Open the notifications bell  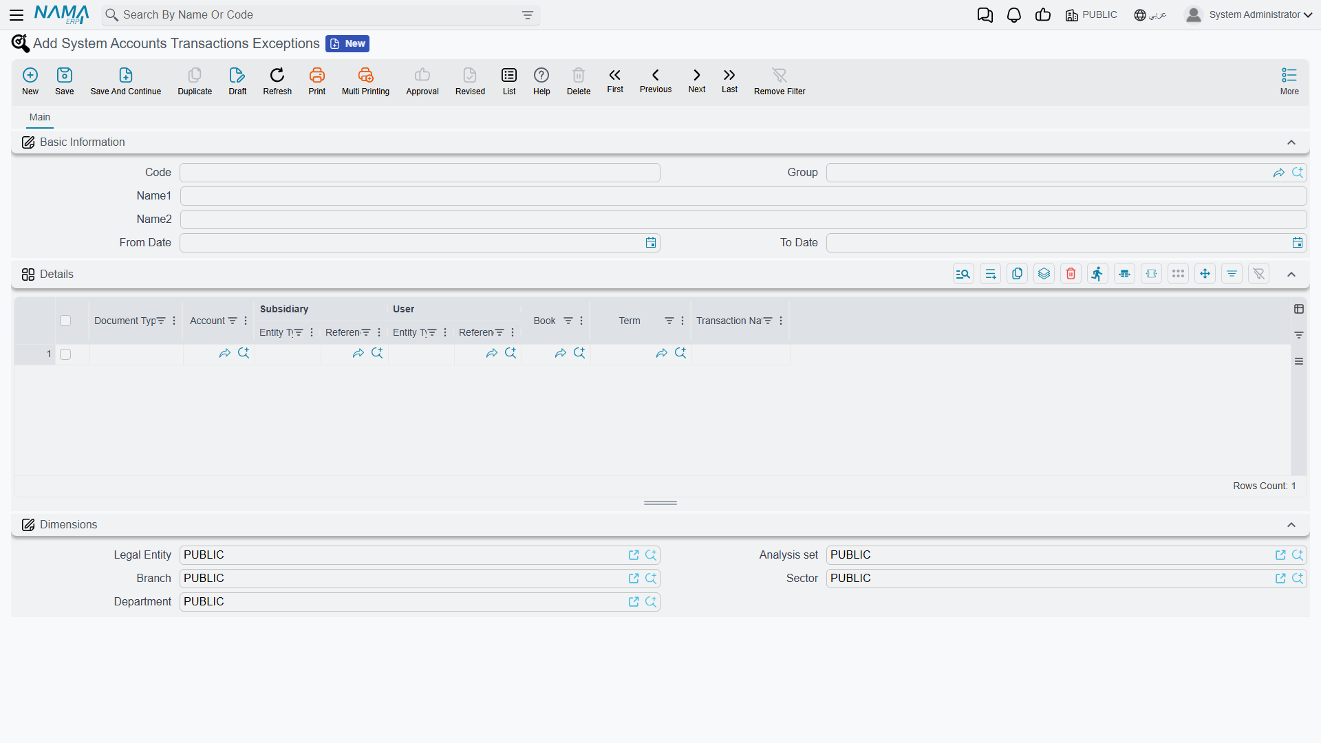[x=1014, y=15]
